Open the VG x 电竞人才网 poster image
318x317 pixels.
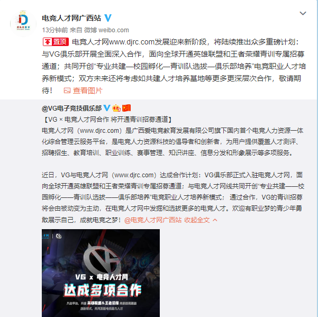(x=101, y=273)
